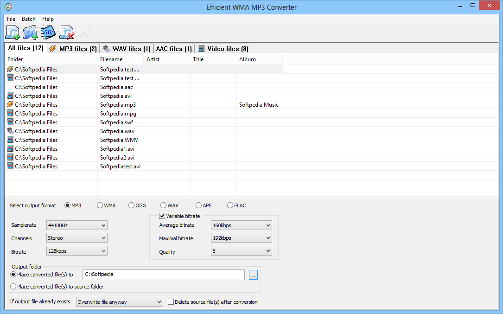Image resolution: width=503 pixels, height=314 pixels.
Task: Open the File menu
Action: click(11, 19)
